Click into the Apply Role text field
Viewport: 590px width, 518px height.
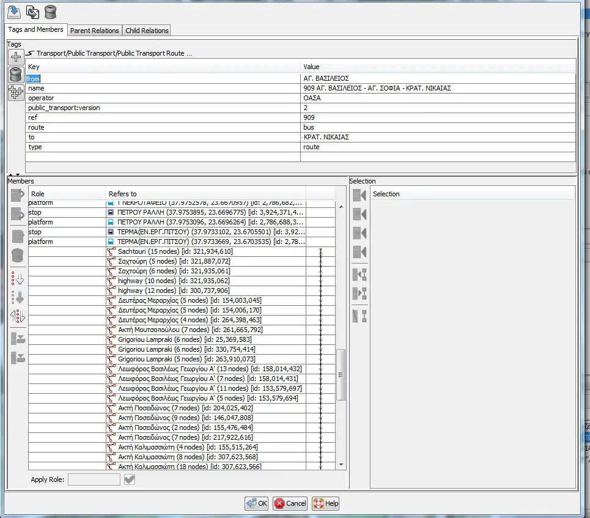(x=94, y=479)
